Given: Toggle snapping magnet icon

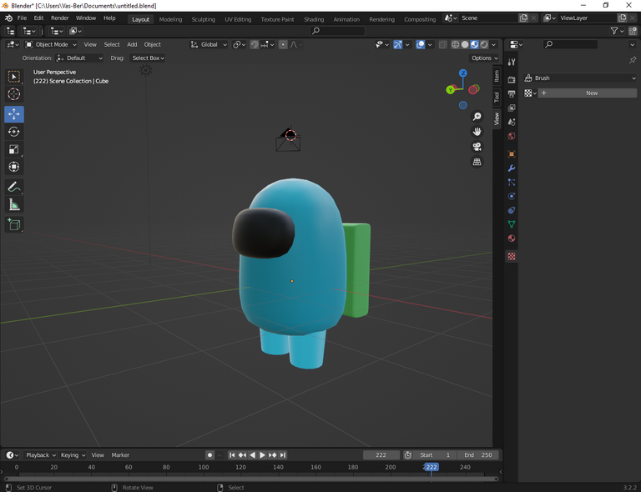Looking at the screenshot, I should 255,44.
